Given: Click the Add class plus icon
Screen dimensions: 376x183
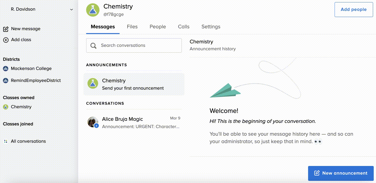Looking at the screenshot, I should [6, 40].
